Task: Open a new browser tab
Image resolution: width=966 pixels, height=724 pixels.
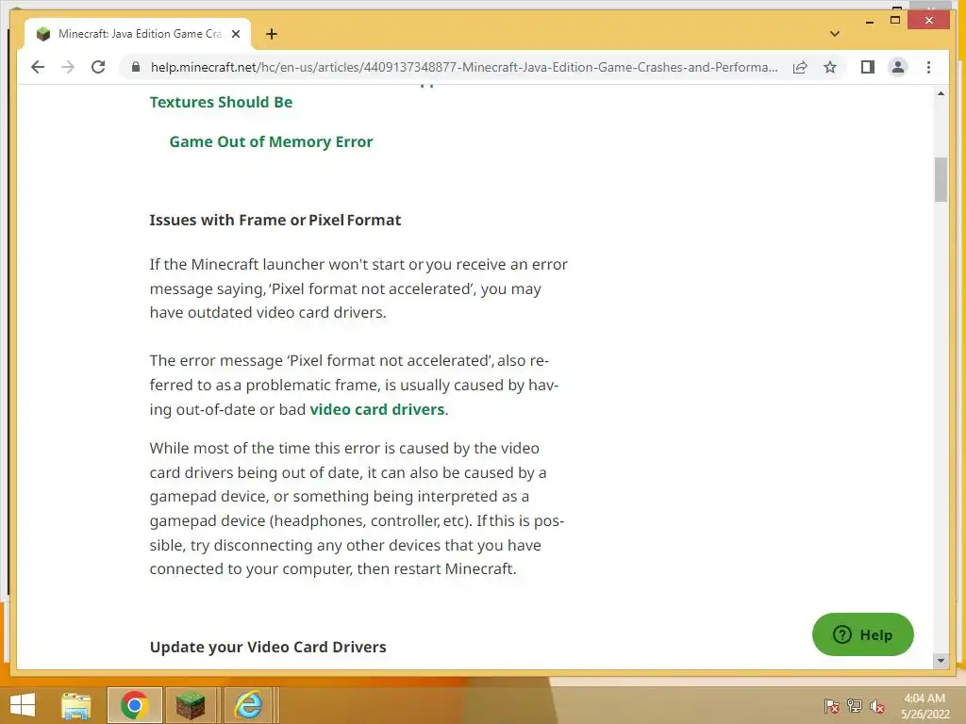Action: tap(271, 34)
